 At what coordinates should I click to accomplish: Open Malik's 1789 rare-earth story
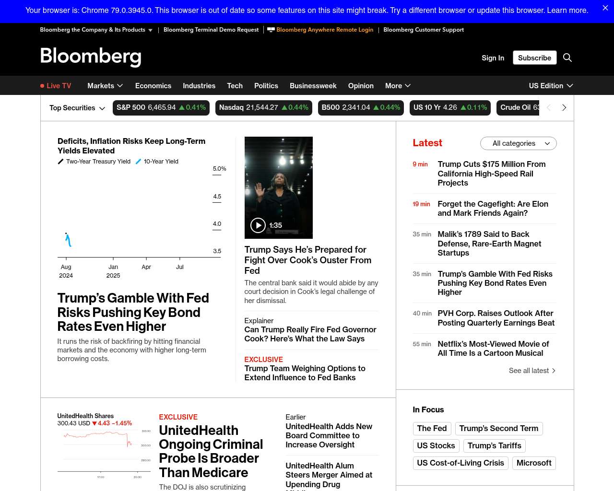pyautogui.click(x=489, y=244)
